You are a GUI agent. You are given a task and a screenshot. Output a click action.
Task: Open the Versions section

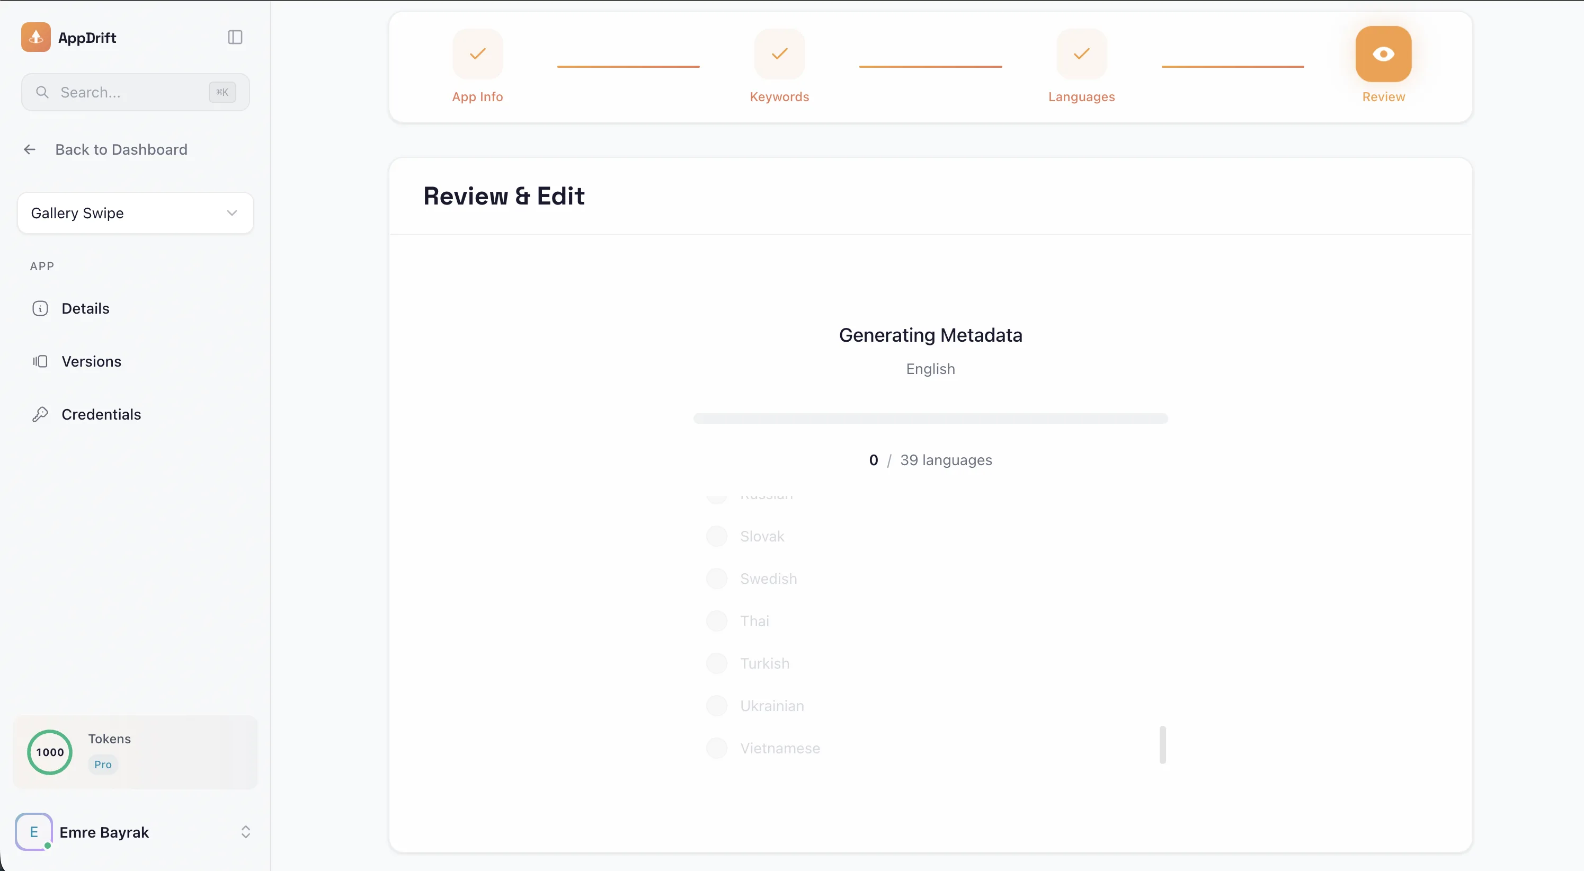coord(135,362)
